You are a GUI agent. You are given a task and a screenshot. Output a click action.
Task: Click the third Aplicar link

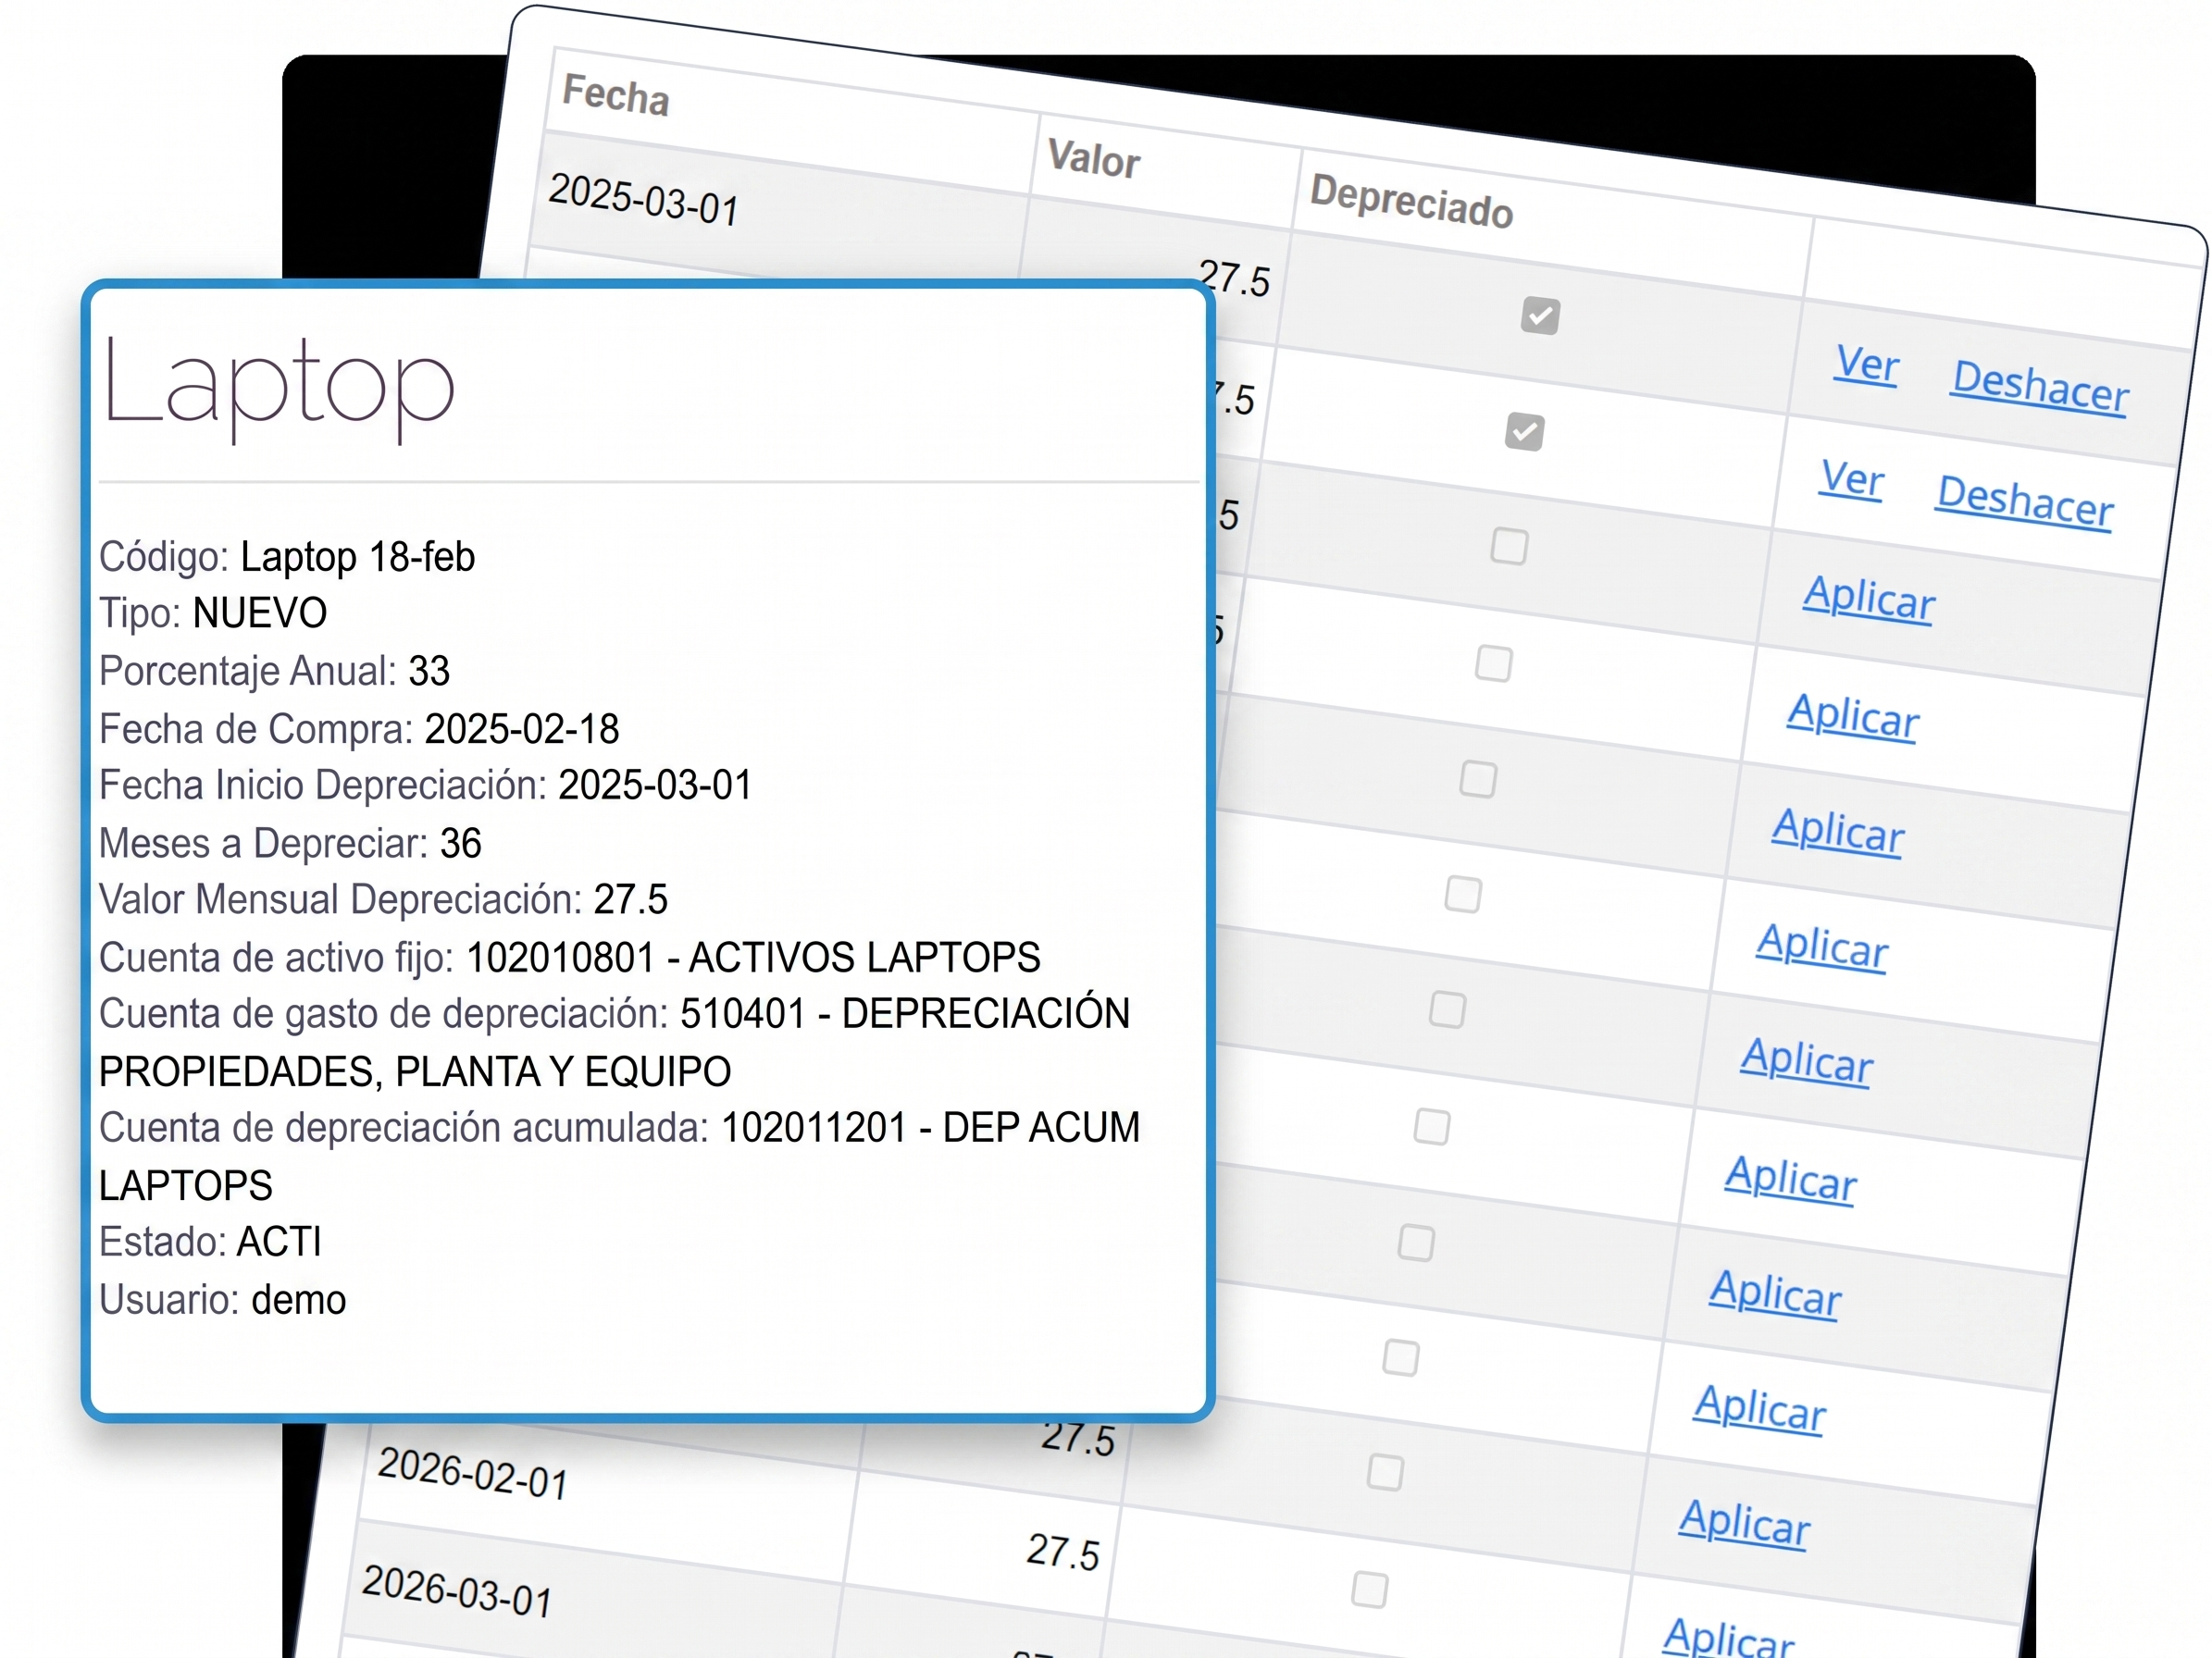click(x=1838, y=831)
